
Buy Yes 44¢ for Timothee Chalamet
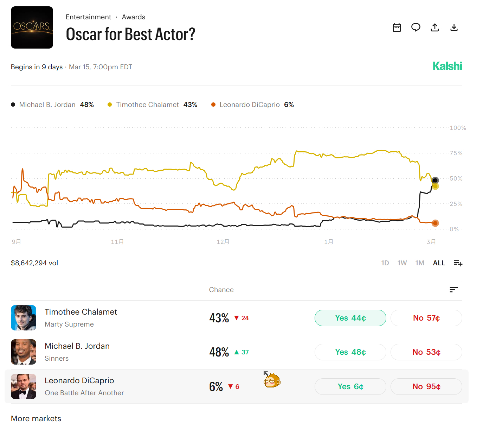tap(350, 318)
